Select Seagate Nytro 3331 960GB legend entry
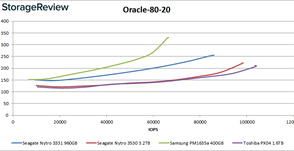This screenshot has height=151, width=294. tap(44, 143)
